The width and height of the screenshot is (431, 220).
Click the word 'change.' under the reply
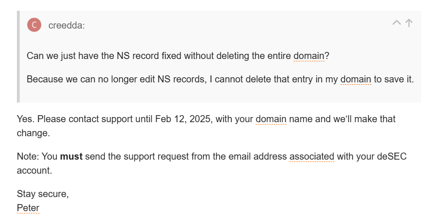coord(33,133)
